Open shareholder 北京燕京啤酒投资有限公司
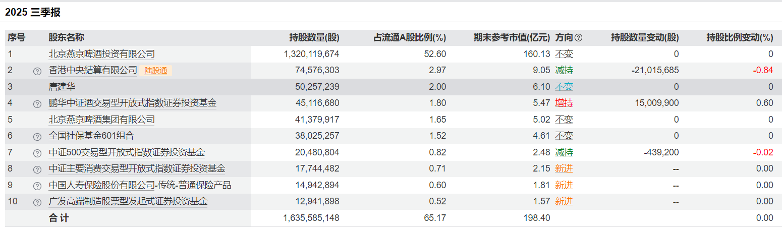The width and height of the screenshot is (782, 229). (101, 54)
